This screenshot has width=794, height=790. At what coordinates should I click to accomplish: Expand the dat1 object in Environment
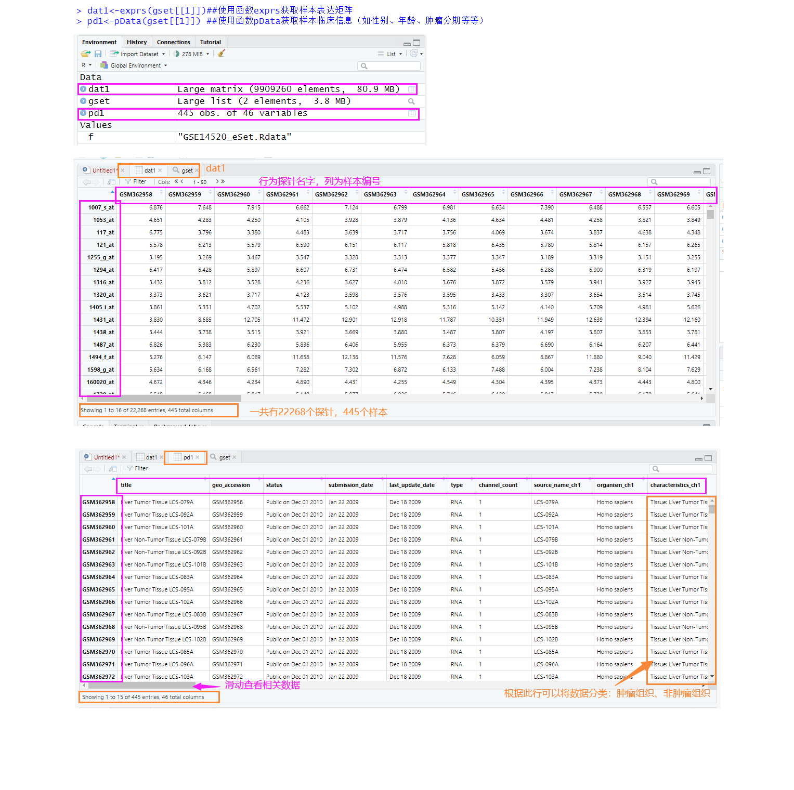click(83, 89)
